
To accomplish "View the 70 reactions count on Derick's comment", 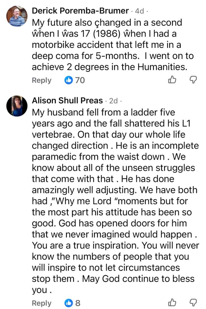I will tap(80, 80).
